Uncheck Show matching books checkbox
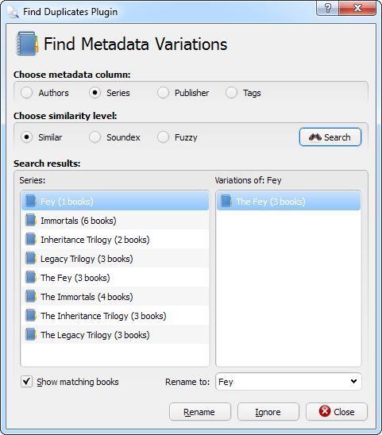The width and height of the screenshot is (382, 435). 26,382
